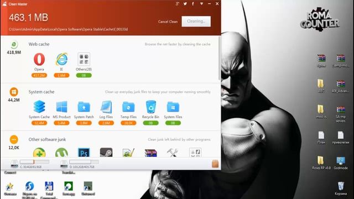Click the Web cache category icon
This screenshot has height=199, width=354.
pyautogui.click(x=14, y=44)
